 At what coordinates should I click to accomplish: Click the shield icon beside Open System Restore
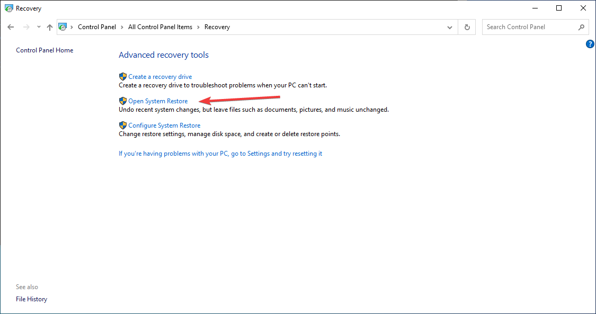pos(122,101)
